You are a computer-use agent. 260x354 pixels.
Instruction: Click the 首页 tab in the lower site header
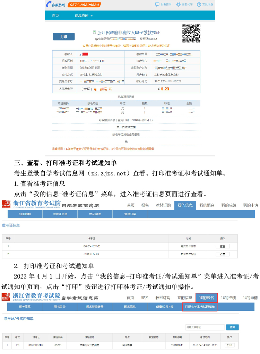(130, 298)
